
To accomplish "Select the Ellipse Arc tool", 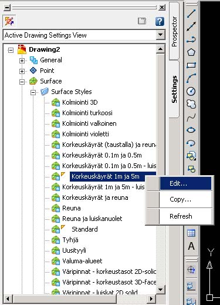I will pyautogui.click(x=191, y=143).
